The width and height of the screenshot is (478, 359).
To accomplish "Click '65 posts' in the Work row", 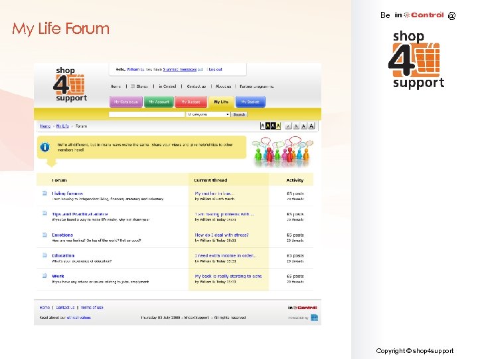I will pos(295,277).
